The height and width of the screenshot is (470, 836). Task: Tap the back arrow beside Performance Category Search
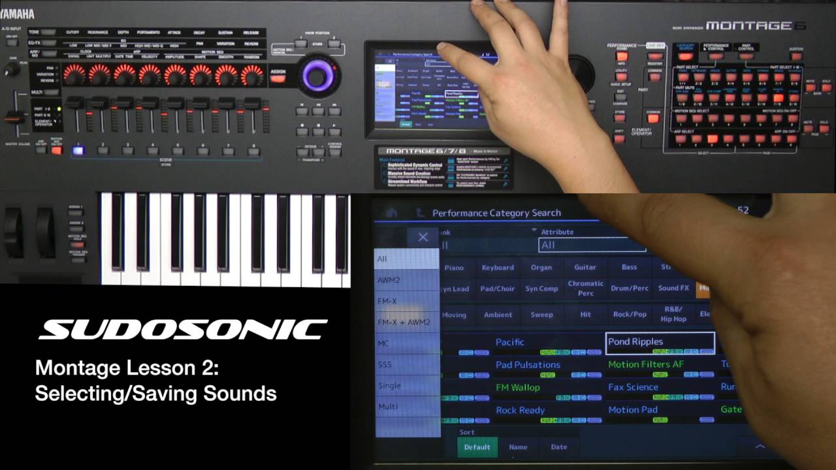click(x=420, y=213)
